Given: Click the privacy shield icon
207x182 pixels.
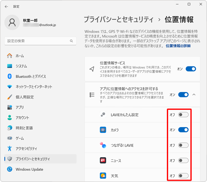Looking at the screenshot, I should 10,159.
